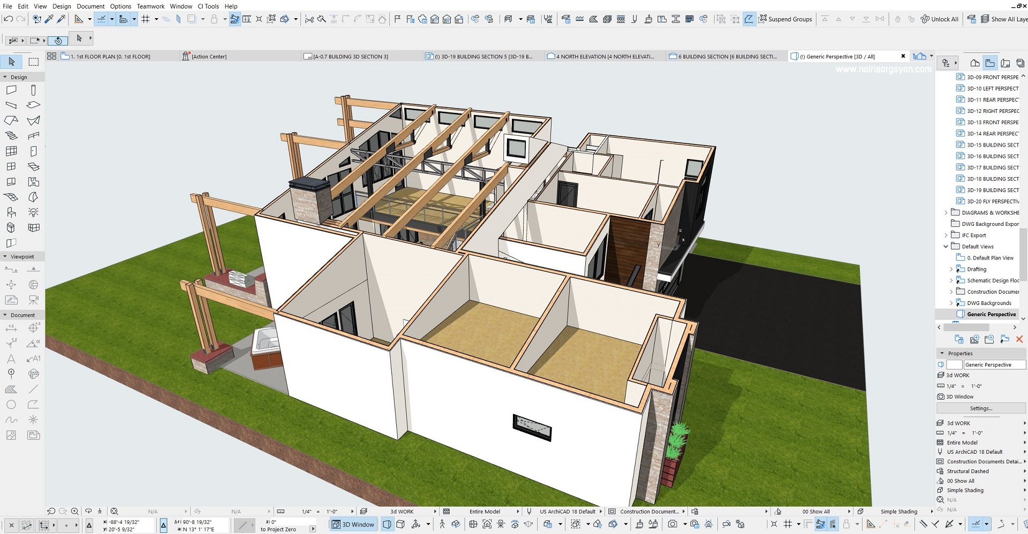Expand DIAGRAMS & WORKSHEETS folder

tap(946, 213)
